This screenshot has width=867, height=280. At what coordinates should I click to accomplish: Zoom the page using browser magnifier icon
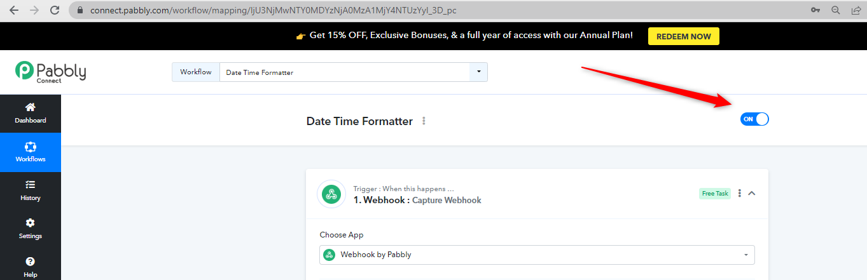pos(836,10)
